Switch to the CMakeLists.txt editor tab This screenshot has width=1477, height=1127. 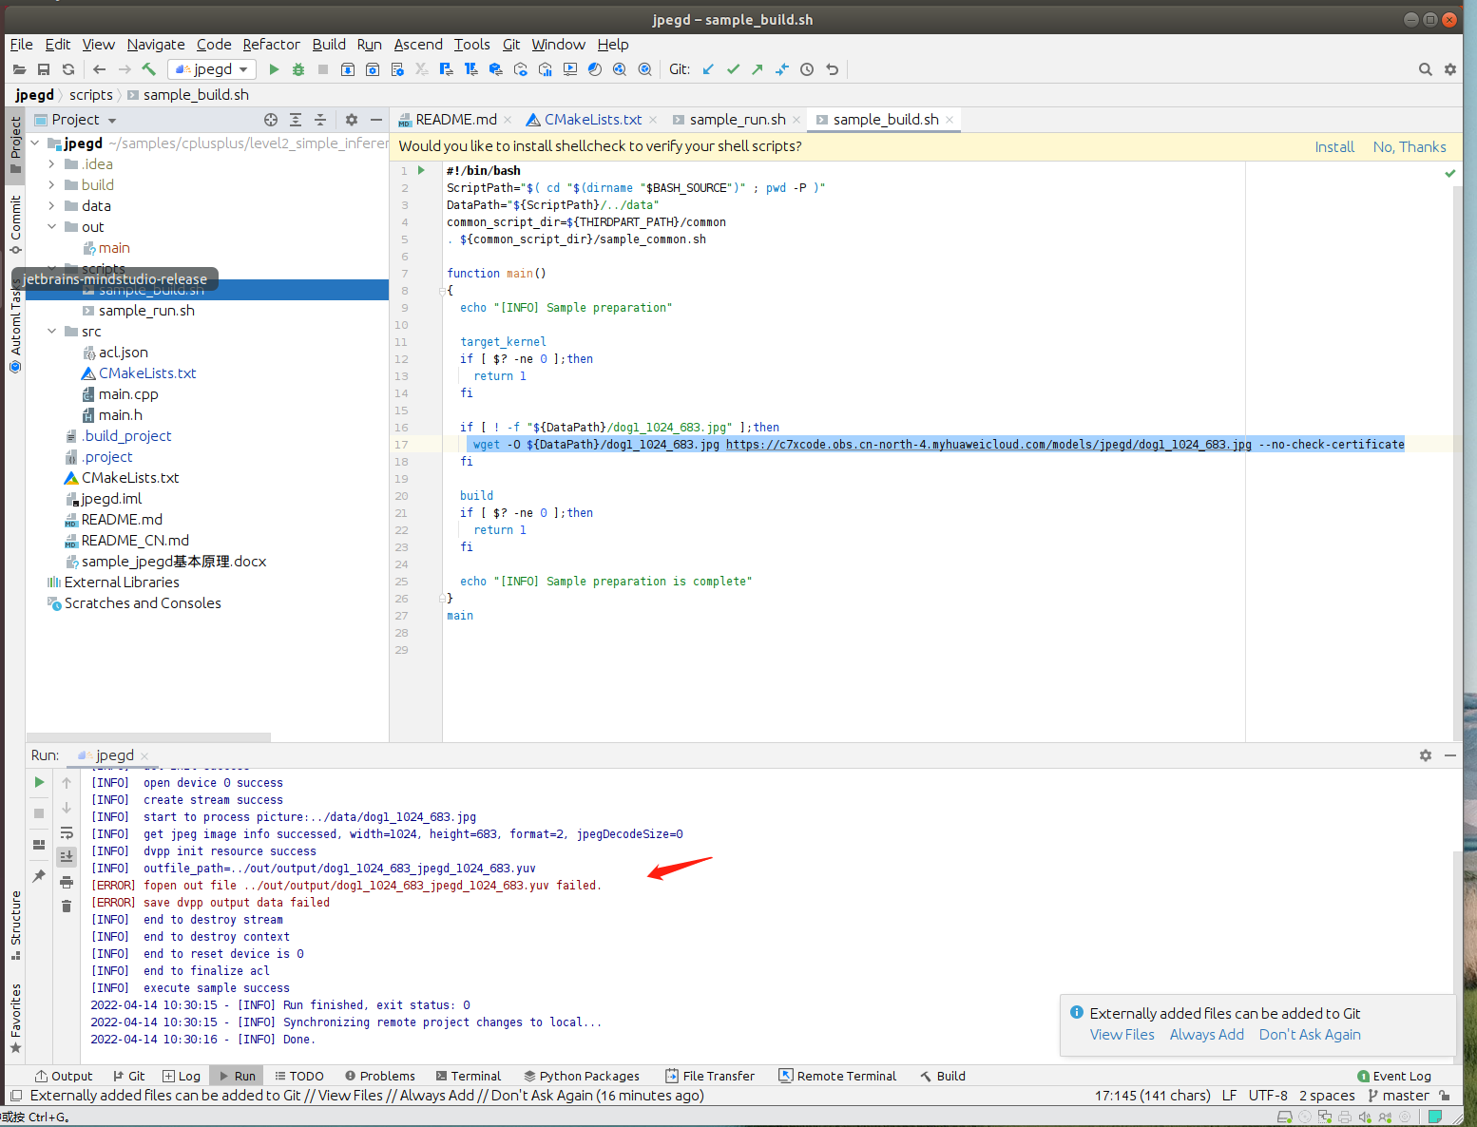592,120
